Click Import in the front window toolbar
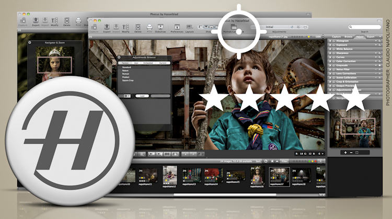The width and height of the screenshot is (392, 219). [116, 28]
